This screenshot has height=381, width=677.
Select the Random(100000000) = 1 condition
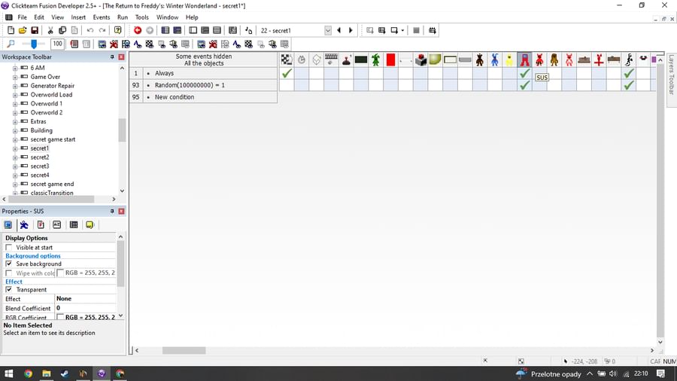pyautogui.click(x=190, y=85)
